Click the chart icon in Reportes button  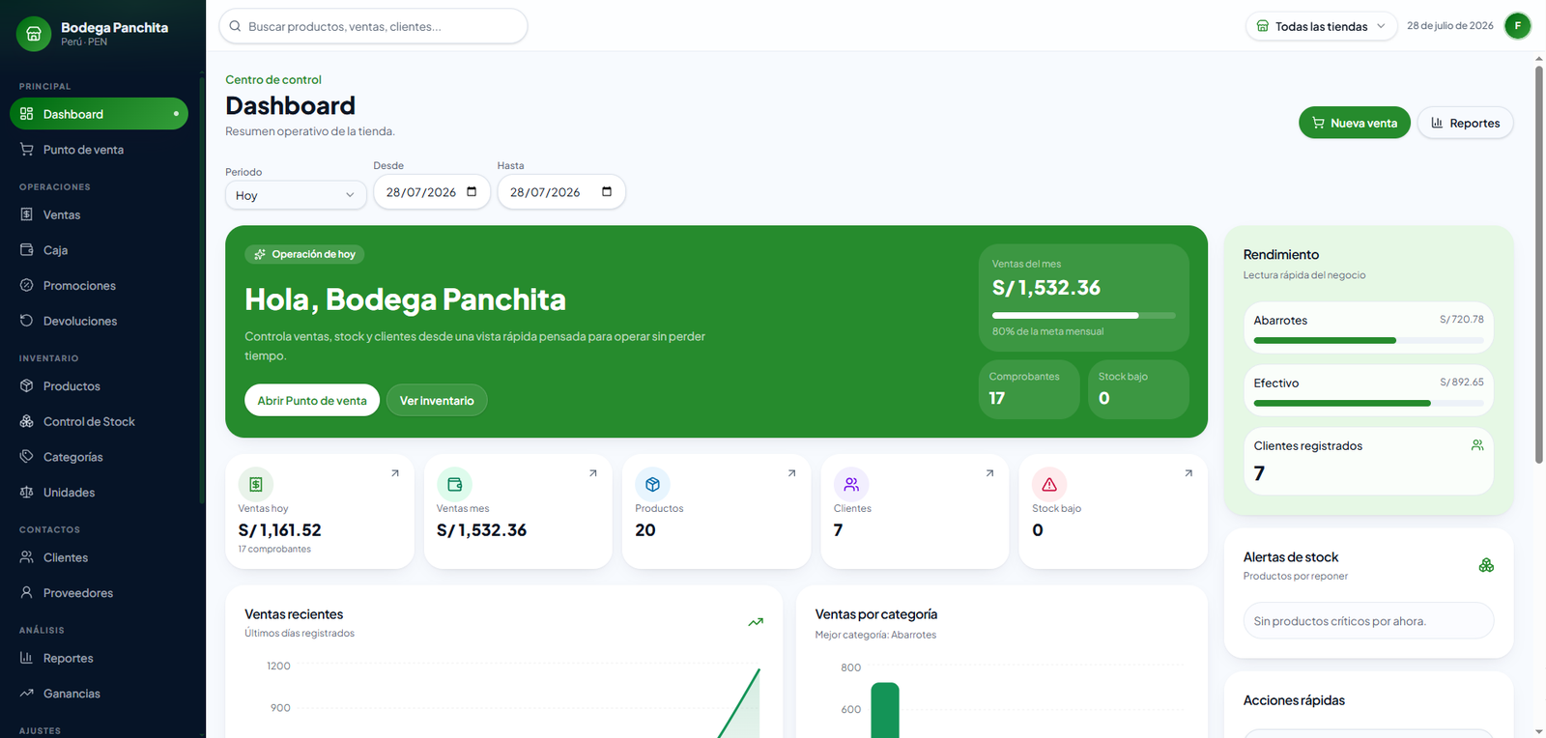click(1437, 123)
